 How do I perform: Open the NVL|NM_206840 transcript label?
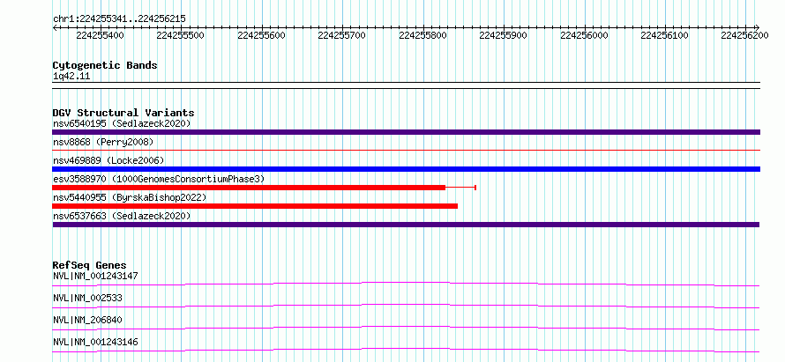87,320
